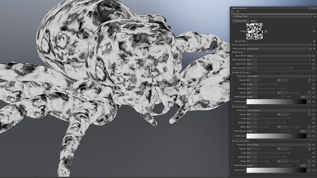The width and height of the screenshot is (317, 178).
Task: Toggle first Repeat checkbox in Top (XZ plane)
Action: pos(259,114)
